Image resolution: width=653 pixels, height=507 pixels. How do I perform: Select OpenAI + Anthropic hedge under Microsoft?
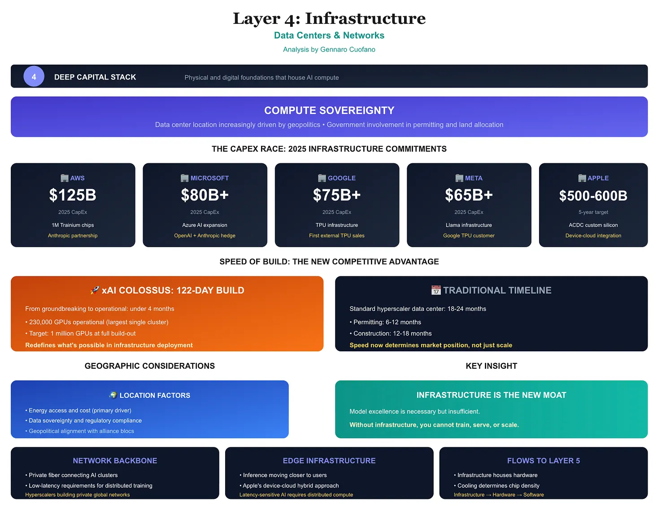pyautogui.click(x=205, y=235)
